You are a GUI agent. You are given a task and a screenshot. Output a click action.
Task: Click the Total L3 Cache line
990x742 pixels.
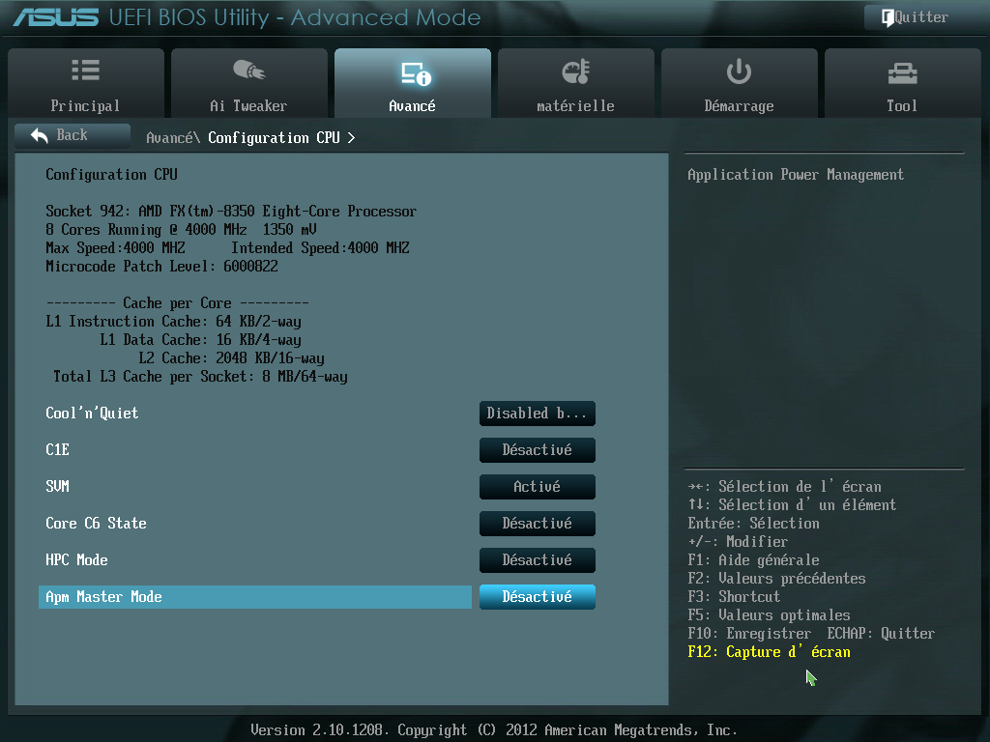pos(201,376)
